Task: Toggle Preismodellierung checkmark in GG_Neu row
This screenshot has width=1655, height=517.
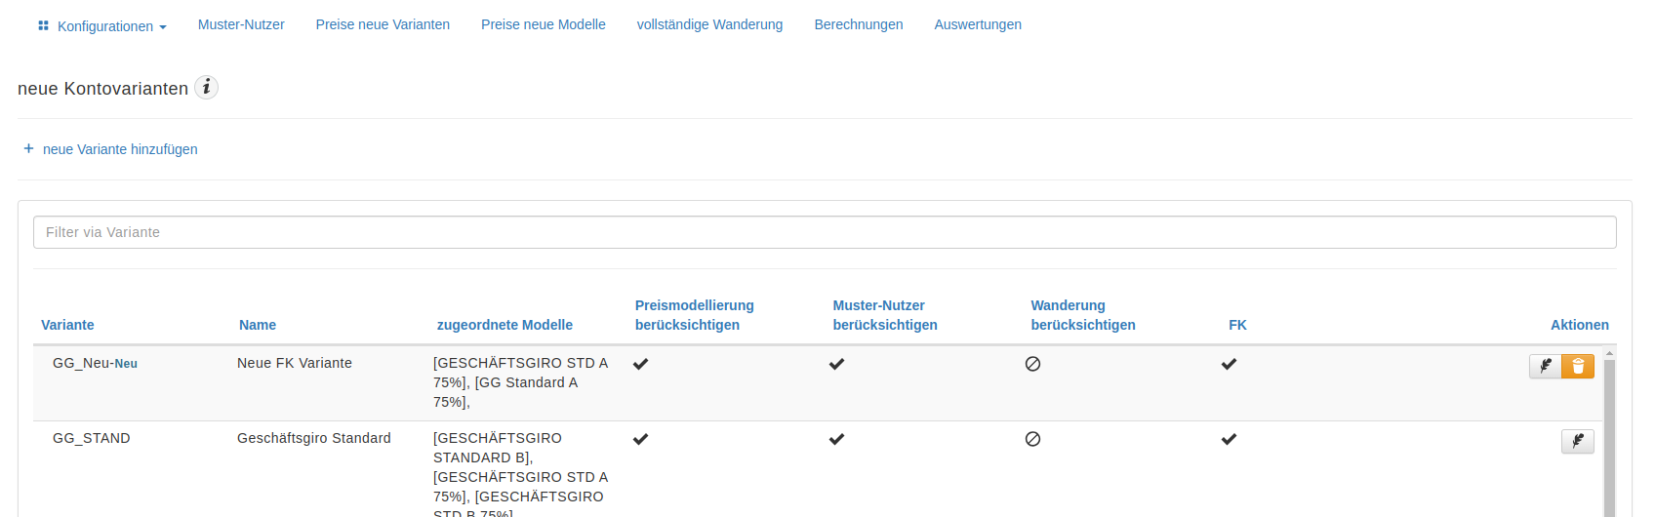Action: (x=640, y=364)
